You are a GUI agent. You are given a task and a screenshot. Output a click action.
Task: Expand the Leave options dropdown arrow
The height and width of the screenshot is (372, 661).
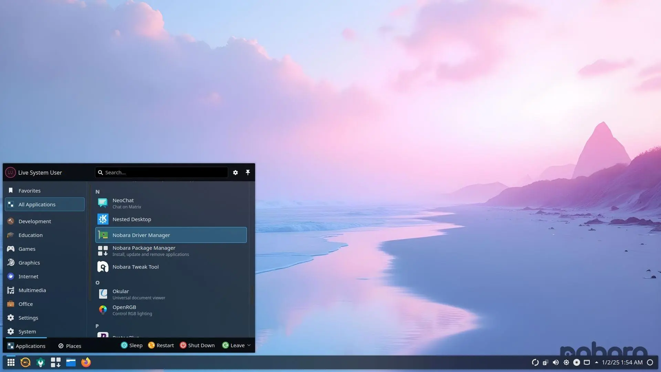(249, 345)
